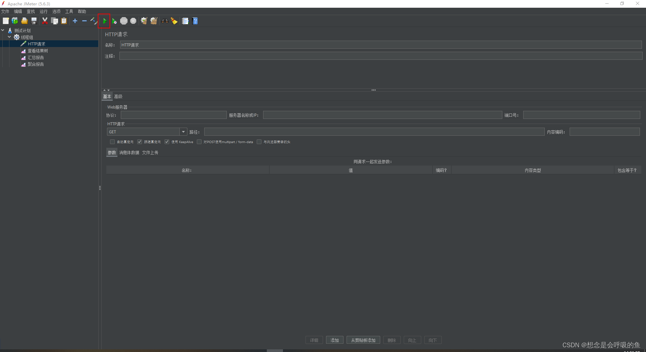Click the gear icon of 线程组
646x352 pixels.
point(16,37)
